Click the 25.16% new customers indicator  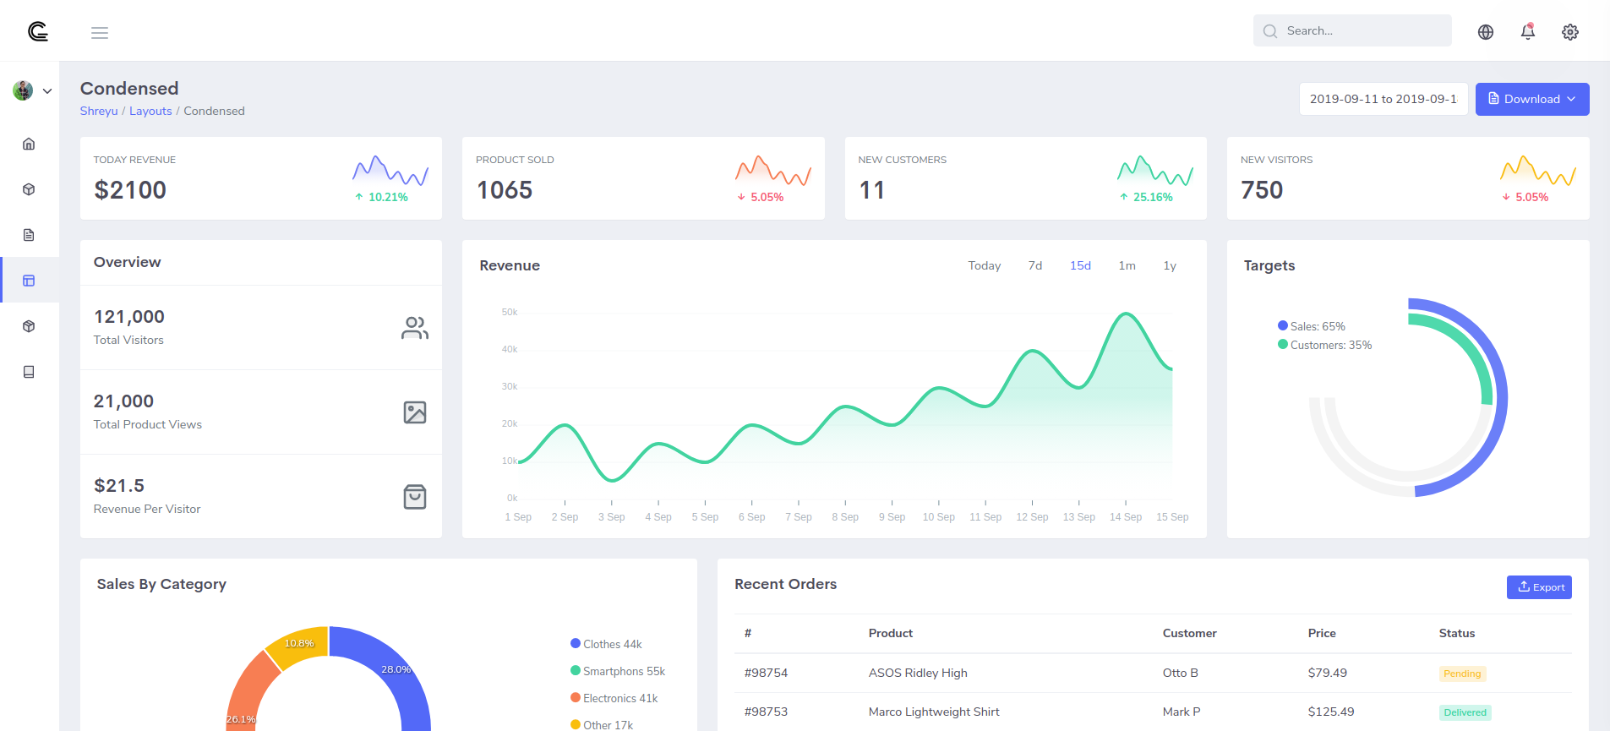[1146, 197]
